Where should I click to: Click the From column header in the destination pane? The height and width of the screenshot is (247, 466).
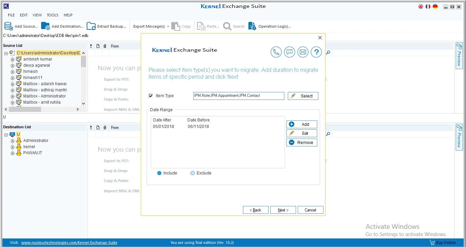coord(115,128)
